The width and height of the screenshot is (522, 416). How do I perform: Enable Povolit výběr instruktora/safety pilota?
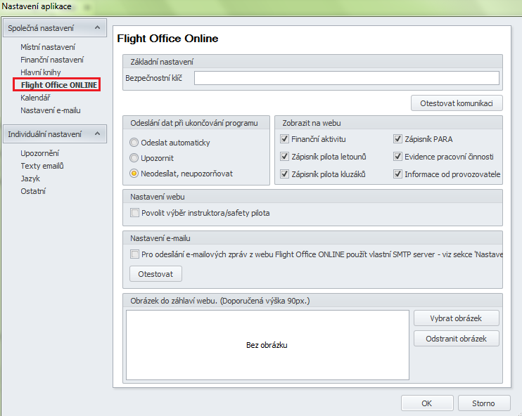(x=135, y=213)
